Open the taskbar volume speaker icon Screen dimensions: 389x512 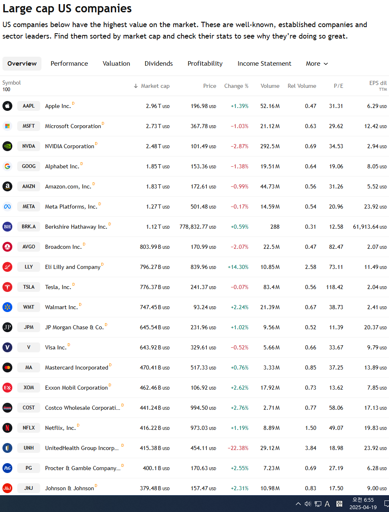(308, 504)
